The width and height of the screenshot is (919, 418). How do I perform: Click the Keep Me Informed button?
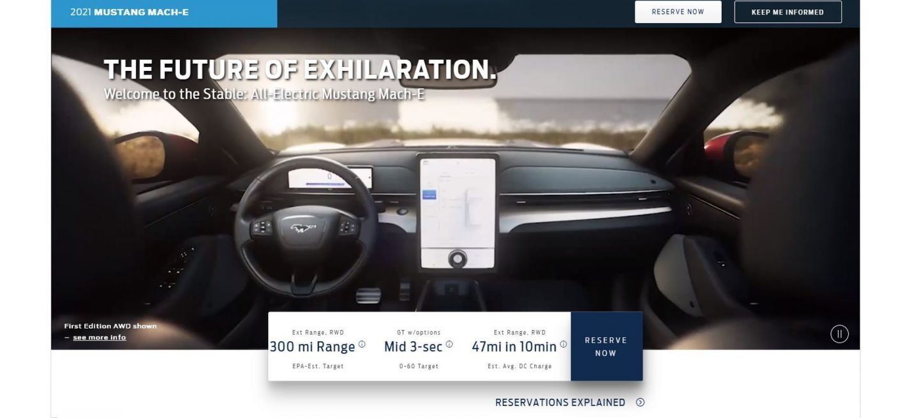788,11
